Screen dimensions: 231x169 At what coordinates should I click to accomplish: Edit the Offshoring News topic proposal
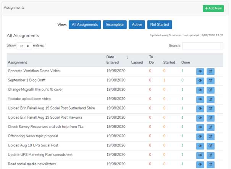pyautogui.click(x=210, y=137)
